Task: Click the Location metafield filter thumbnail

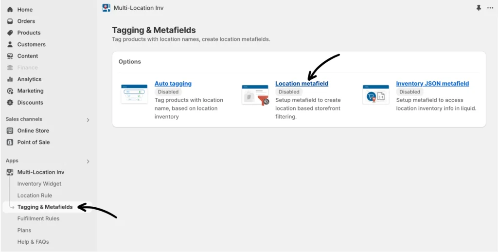Action: [255, 95]
